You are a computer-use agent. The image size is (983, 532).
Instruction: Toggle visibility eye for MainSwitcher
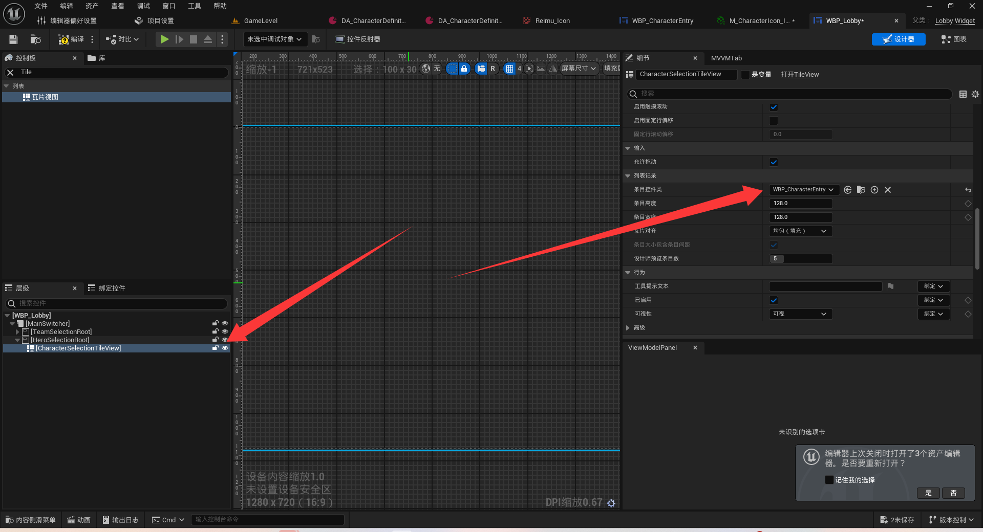225,323
